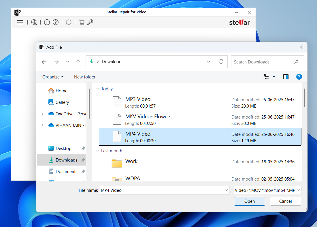This screenshot has width=317, height=227.
Task: Select the MP3 Video file name
Action: click(138, 99)
